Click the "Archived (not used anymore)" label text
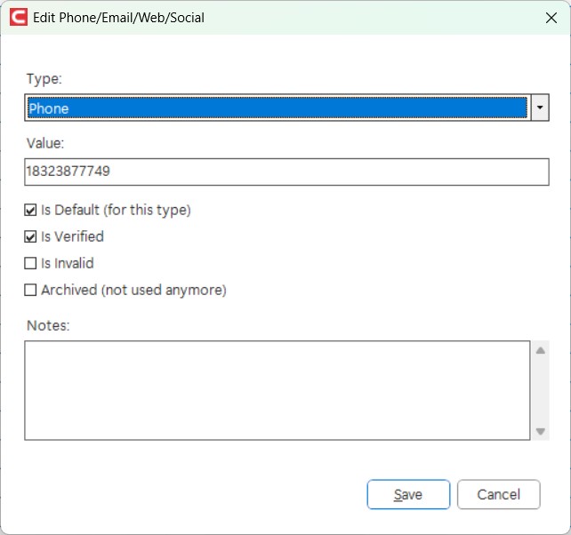Viewport: 571px width, 535px height. [x=133, y=290]
